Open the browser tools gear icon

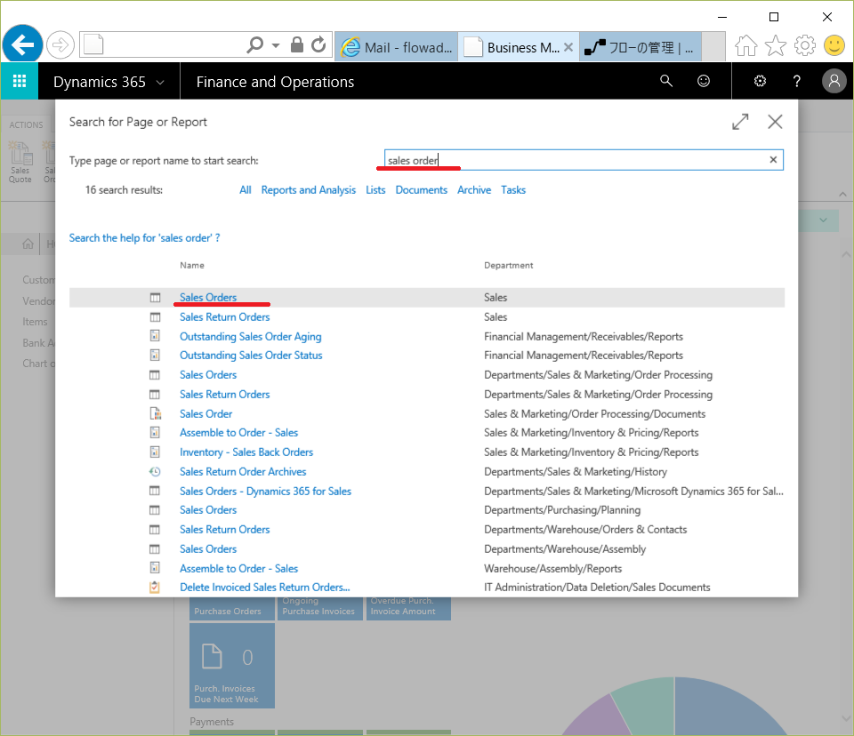click(x=805, y=45)
